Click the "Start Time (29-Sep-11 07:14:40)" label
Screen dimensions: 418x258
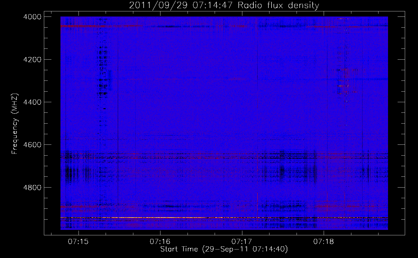pos(224,249)
